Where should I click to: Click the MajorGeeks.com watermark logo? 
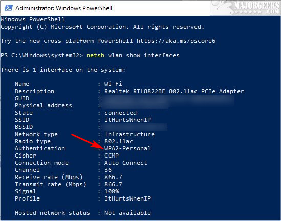click(x=246, y=8)
